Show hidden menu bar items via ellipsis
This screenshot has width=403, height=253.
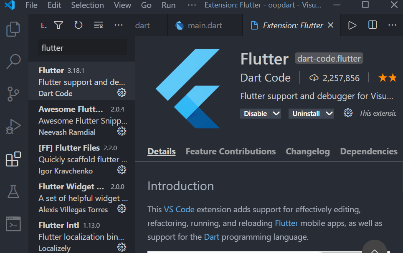click(192, 5)
